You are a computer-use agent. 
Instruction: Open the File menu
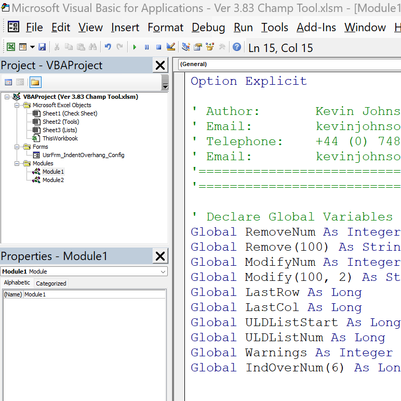tap(34, 28)
